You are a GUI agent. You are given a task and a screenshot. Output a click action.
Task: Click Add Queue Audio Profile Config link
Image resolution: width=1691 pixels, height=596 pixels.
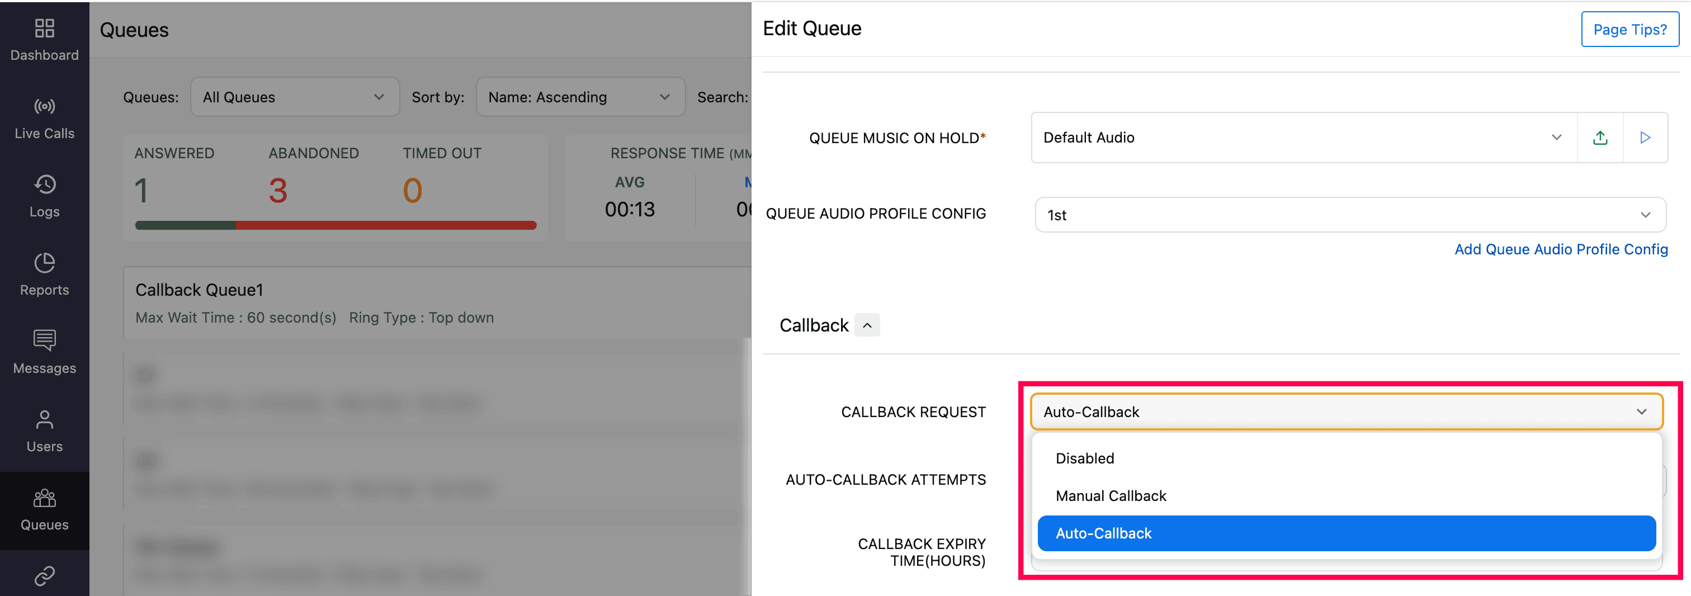(1560, 249)
